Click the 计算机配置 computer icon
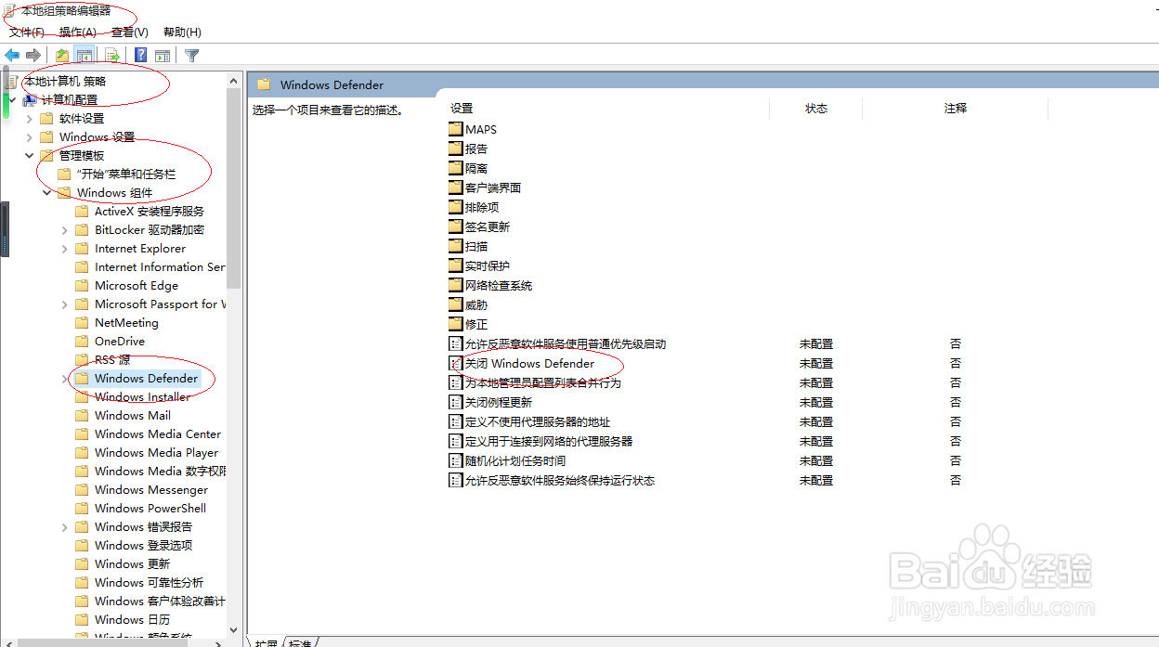The width and height of the screenshot is (1159, 647). [30, 99]
